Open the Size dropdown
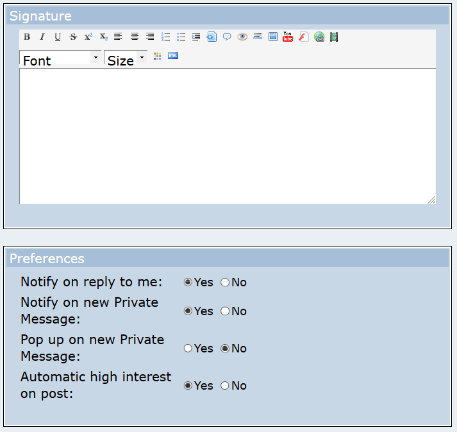 pos(126,58)
